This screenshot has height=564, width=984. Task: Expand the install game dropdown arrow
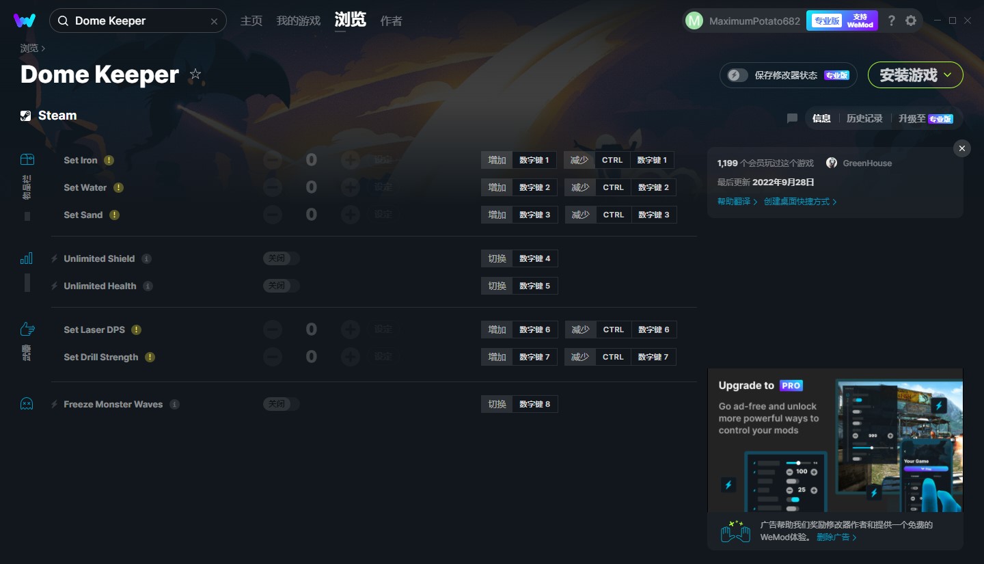[948, 75]
